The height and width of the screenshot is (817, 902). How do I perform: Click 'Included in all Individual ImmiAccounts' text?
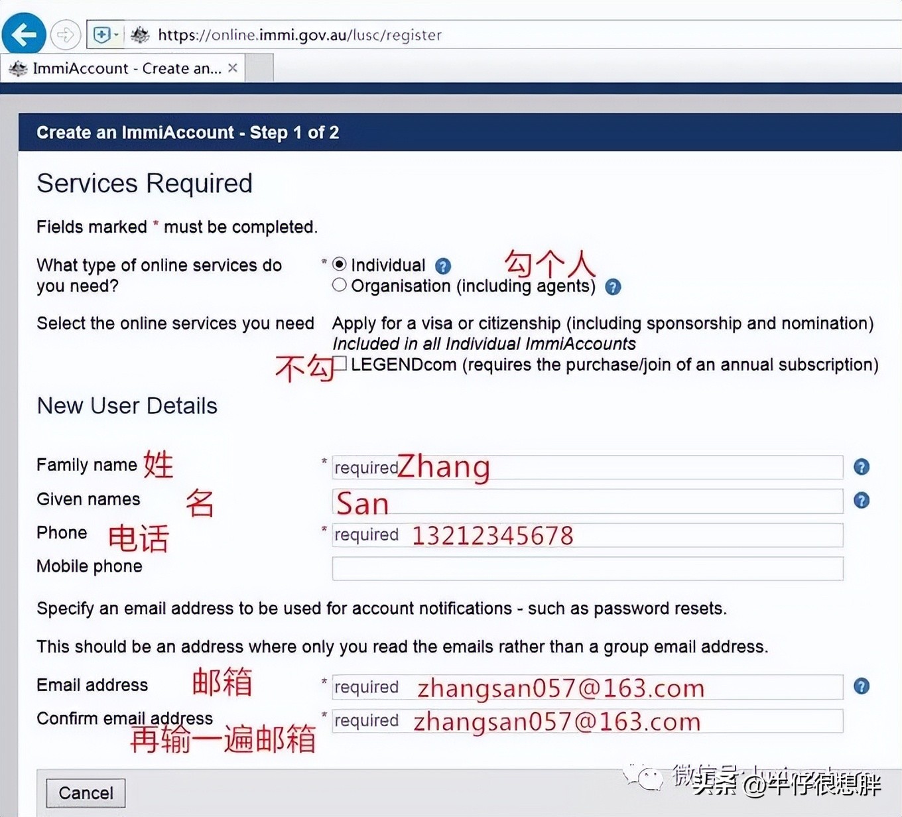point(484,344)
